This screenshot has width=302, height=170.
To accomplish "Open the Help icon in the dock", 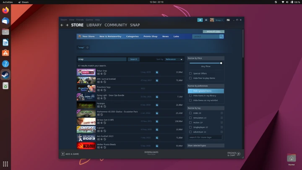I will (x=5, y=64).
